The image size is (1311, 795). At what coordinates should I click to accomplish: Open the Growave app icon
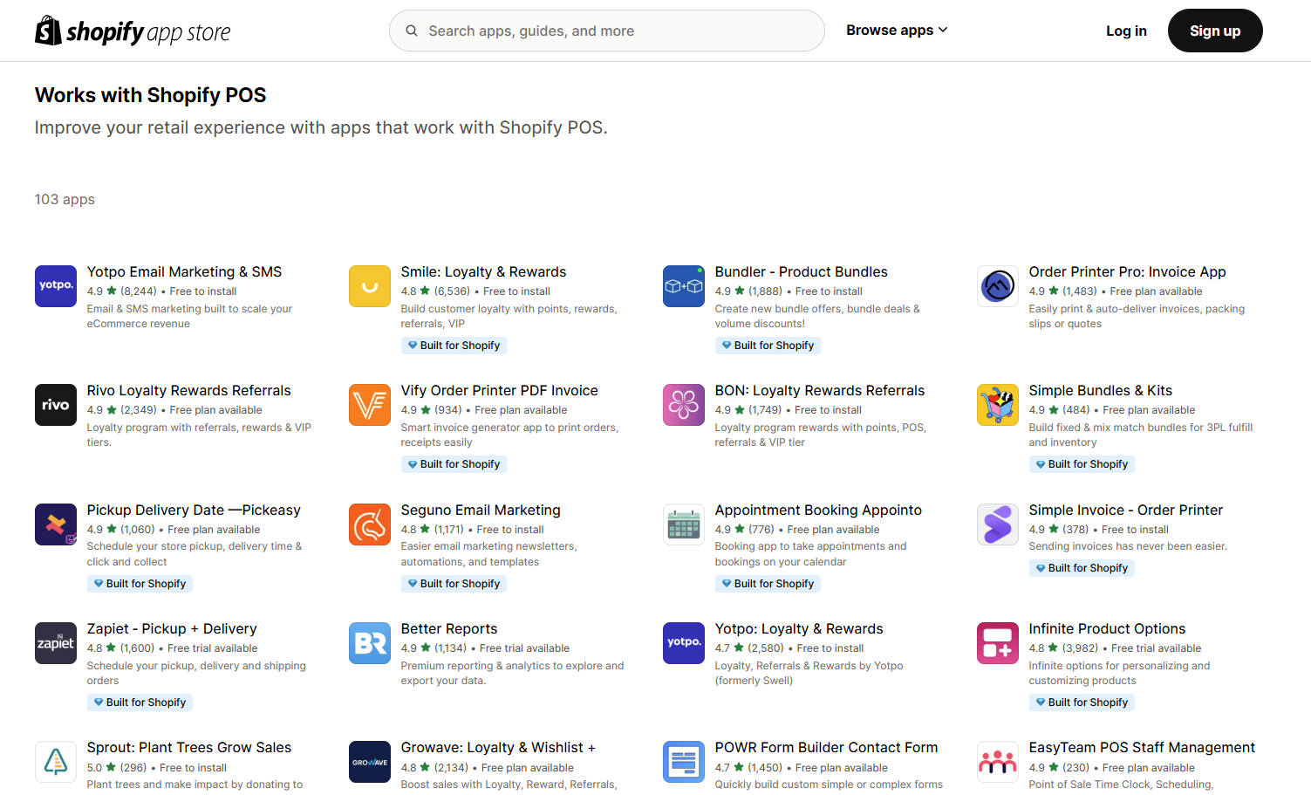pos(370,762)
